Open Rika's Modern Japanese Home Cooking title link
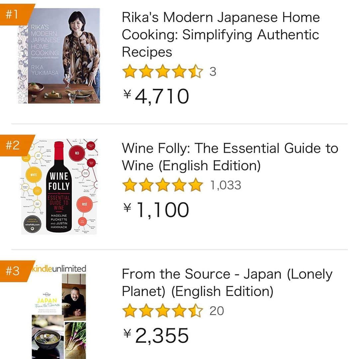This screenshot has width=359, height=359. point(221,34)
